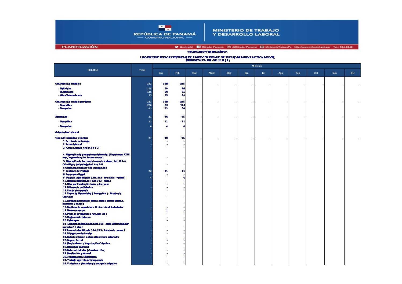Click the 53 total in Obra Determinada row

(150, 95)
